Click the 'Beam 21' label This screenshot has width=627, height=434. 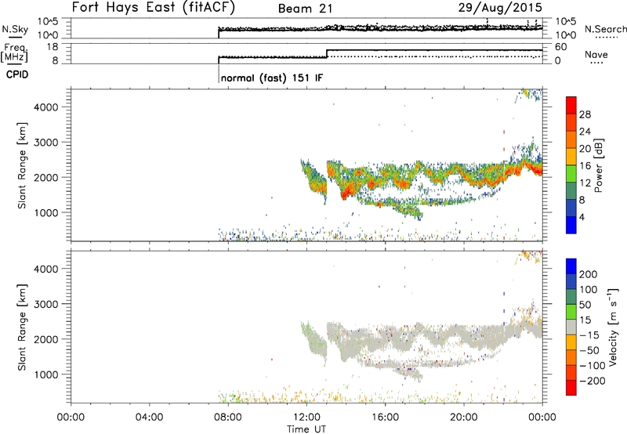click(306, 9)
